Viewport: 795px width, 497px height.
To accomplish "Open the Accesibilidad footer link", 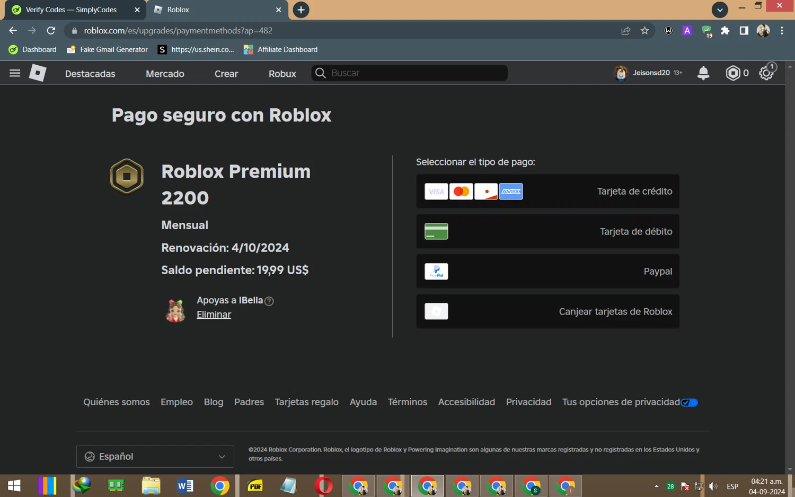I will click(x=466, y=402).
